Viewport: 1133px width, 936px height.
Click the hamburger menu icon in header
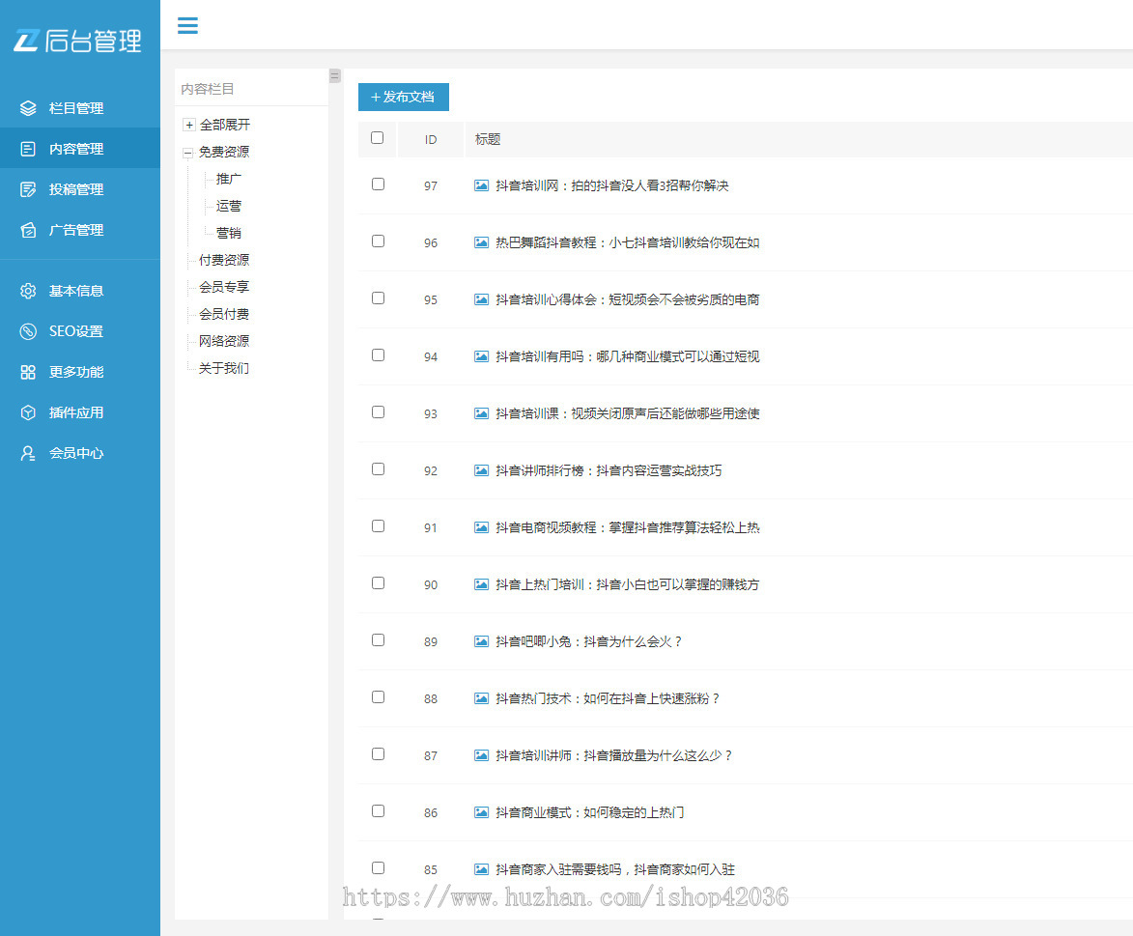187,25
